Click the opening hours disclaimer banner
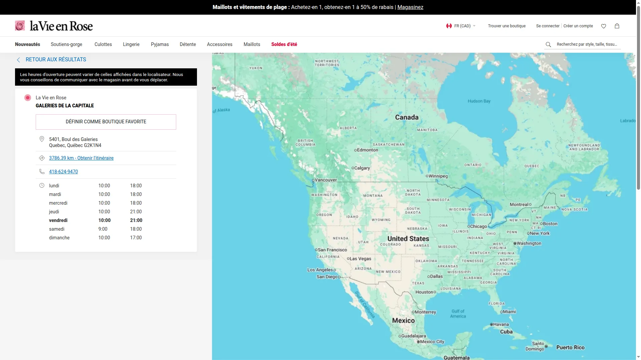The width and height of the screenshot is (641, 360). [106, 77]
